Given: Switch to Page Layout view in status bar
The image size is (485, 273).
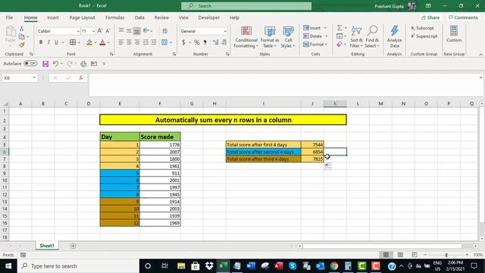Looking at the screenshot, I should tap(400, 255).
